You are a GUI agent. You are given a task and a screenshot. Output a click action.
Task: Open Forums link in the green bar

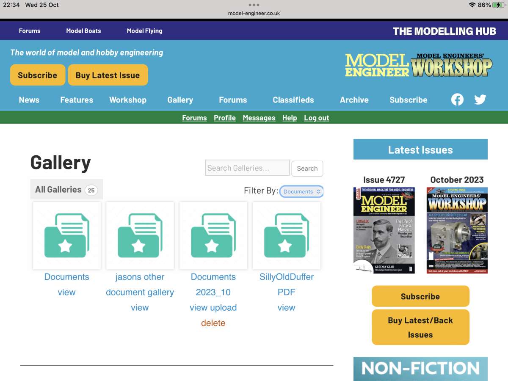pyautogui.click(x=195, y=118)
